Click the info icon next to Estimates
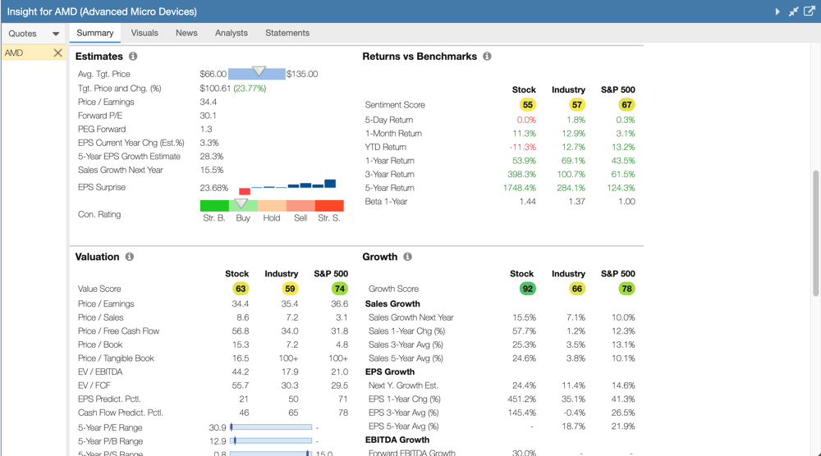This screenshot has width=821, height=456. coord(133,56)
